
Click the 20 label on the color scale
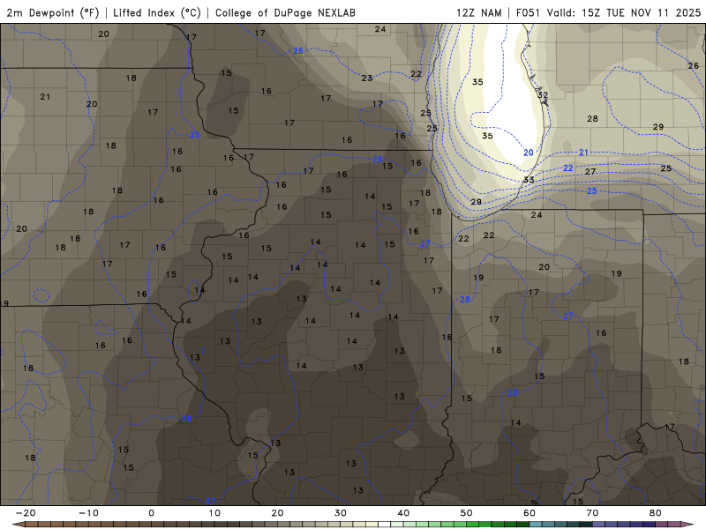[x=277, y=513]
